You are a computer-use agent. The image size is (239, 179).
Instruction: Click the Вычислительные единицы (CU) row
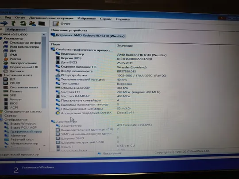[x=87, y=129]
